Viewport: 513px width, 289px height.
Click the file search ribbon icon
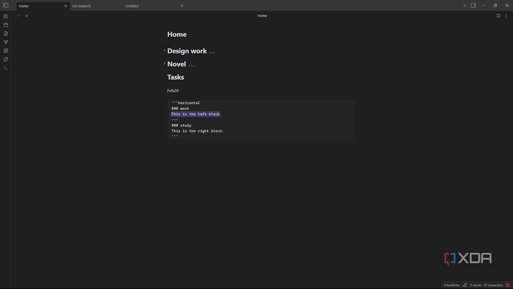6,34
